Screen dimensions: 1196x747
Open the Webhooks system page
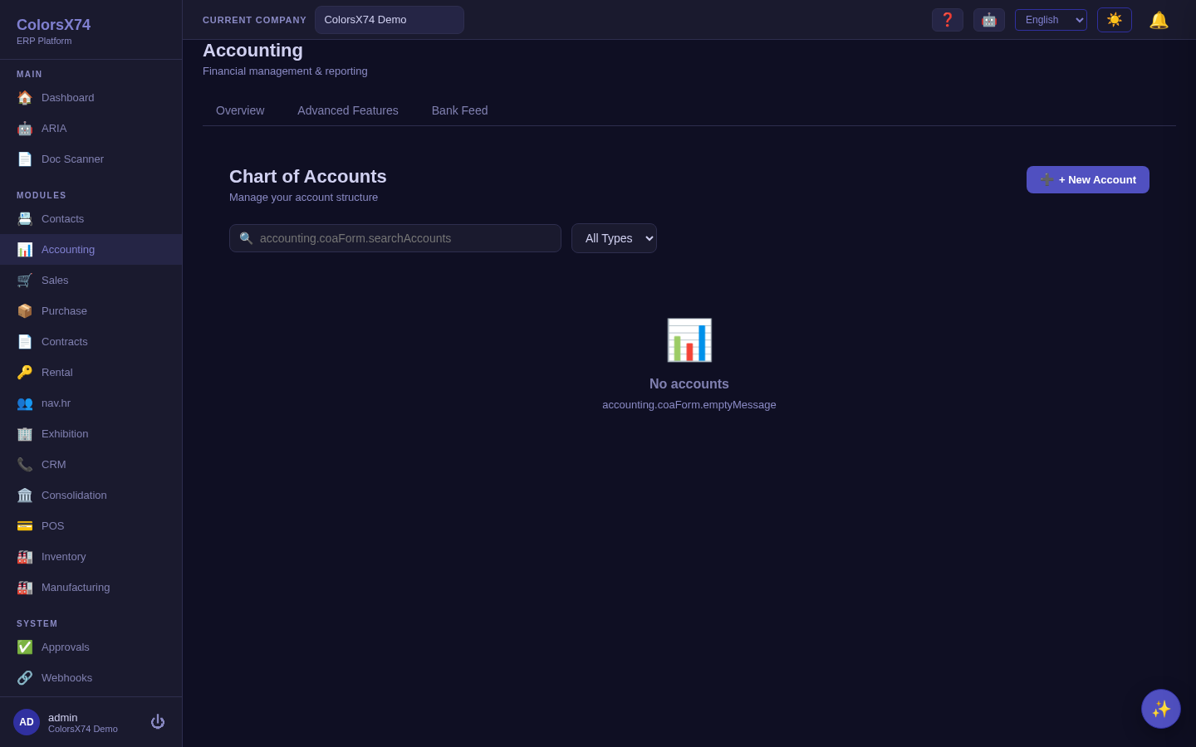[x=91, y=678]
